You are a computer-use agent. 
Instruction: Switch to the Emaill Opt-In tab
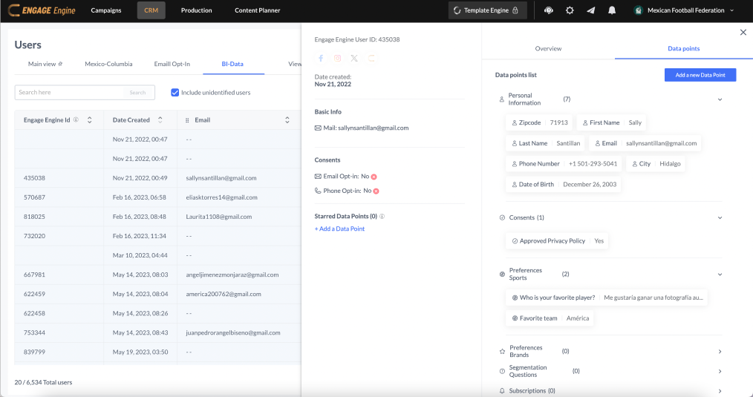172,64
